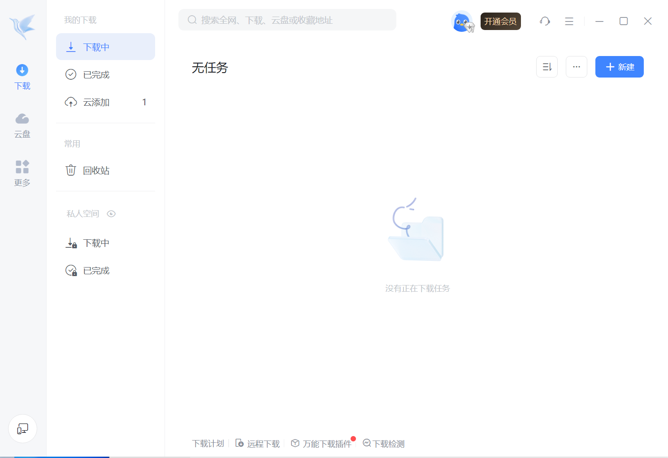Image resolution: width=668 pixels, height=458 pixels.
Task: Click the 无任务 heading
Action: pyautogui.click(x=210, y=68)
